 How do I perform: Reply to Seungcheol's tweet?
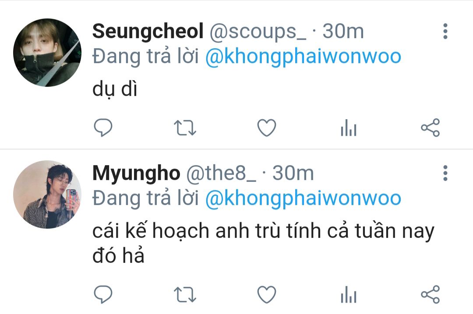click(x=103, y=127)
